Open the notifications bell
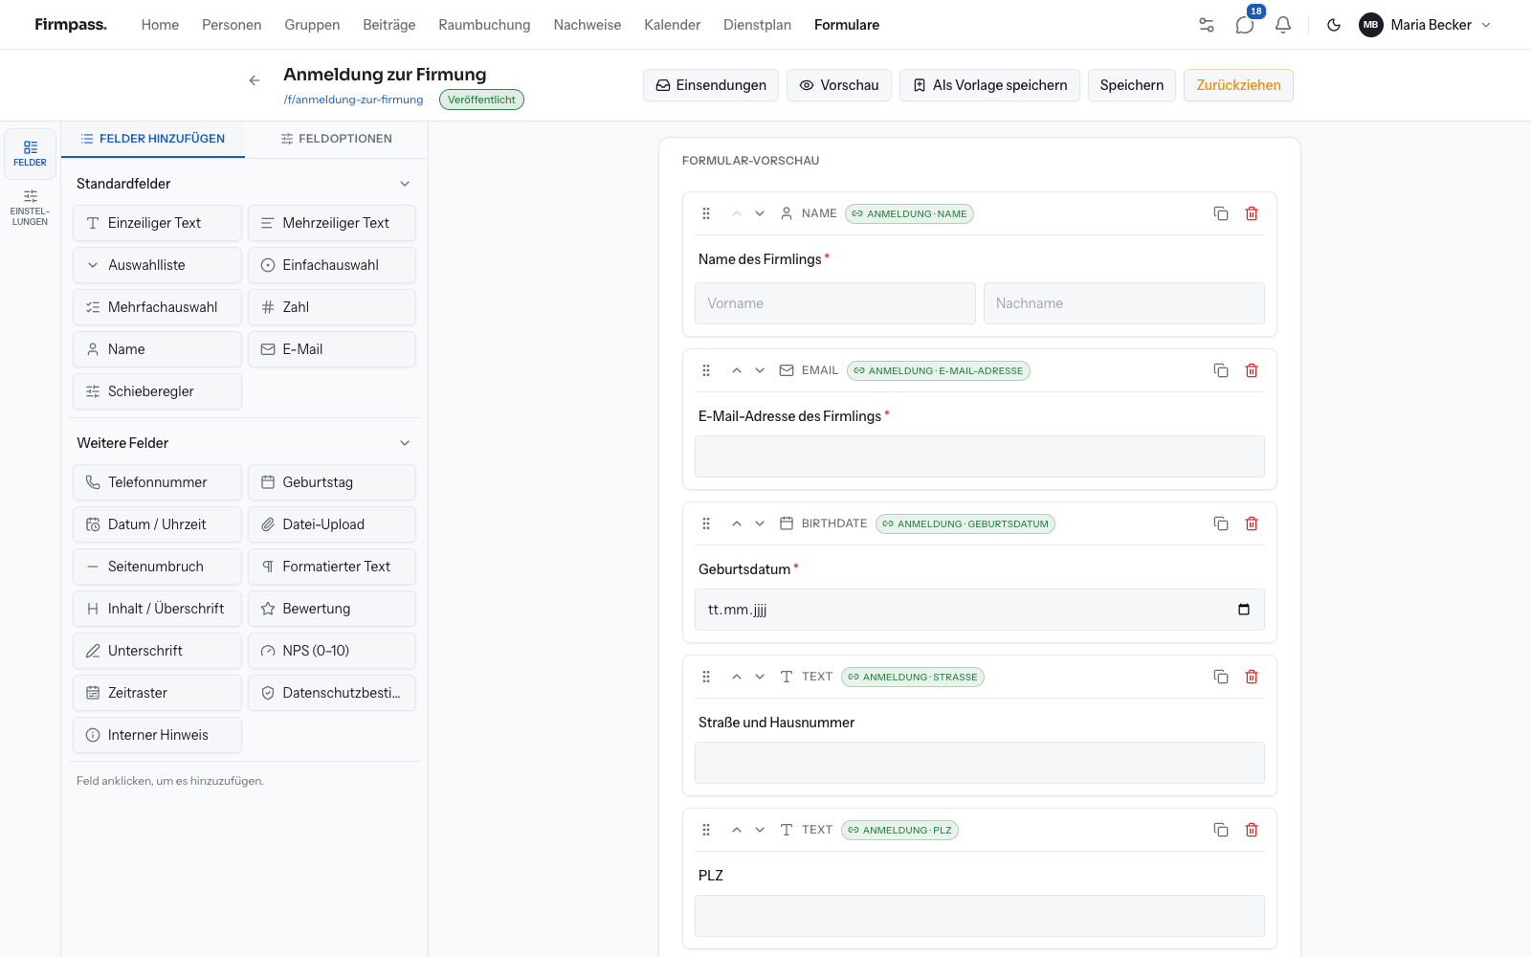Image resolution: width=1531 pixels, height=957 pixels. pos(1283,25)
